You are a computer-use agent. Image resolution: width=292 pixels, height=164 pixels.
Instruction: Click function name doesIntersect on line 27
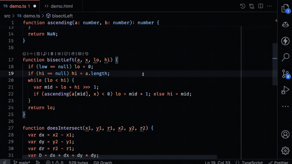point(65,128)
